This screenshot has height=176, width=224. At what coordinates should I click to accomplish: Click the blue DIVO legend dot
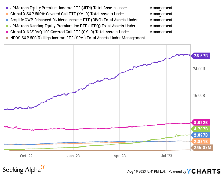pos(7,20)
